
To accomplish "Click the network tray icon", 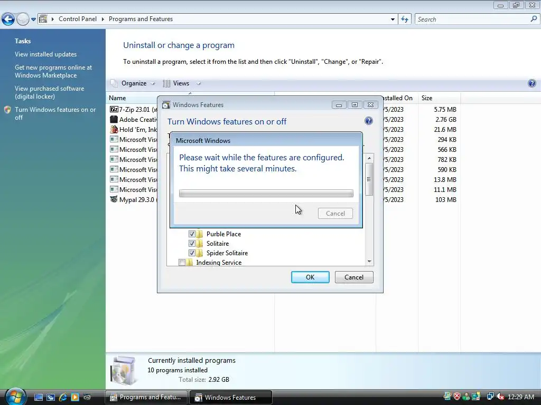I will pos(490,397).
